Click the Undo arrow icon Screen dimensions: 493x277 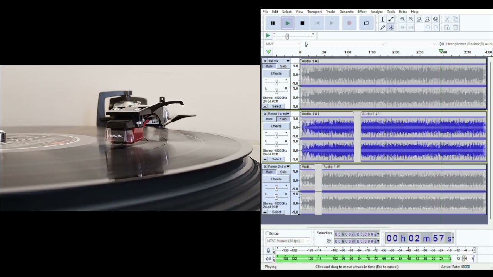[x=428, y=27]
